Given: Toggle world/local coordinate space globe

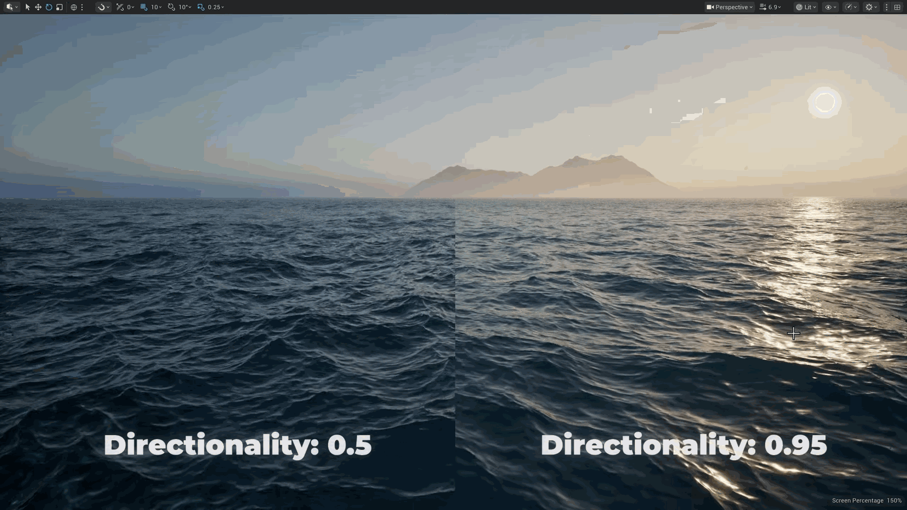Looking at the screenshot, I should pyautogui.click(x=74, y=7).
